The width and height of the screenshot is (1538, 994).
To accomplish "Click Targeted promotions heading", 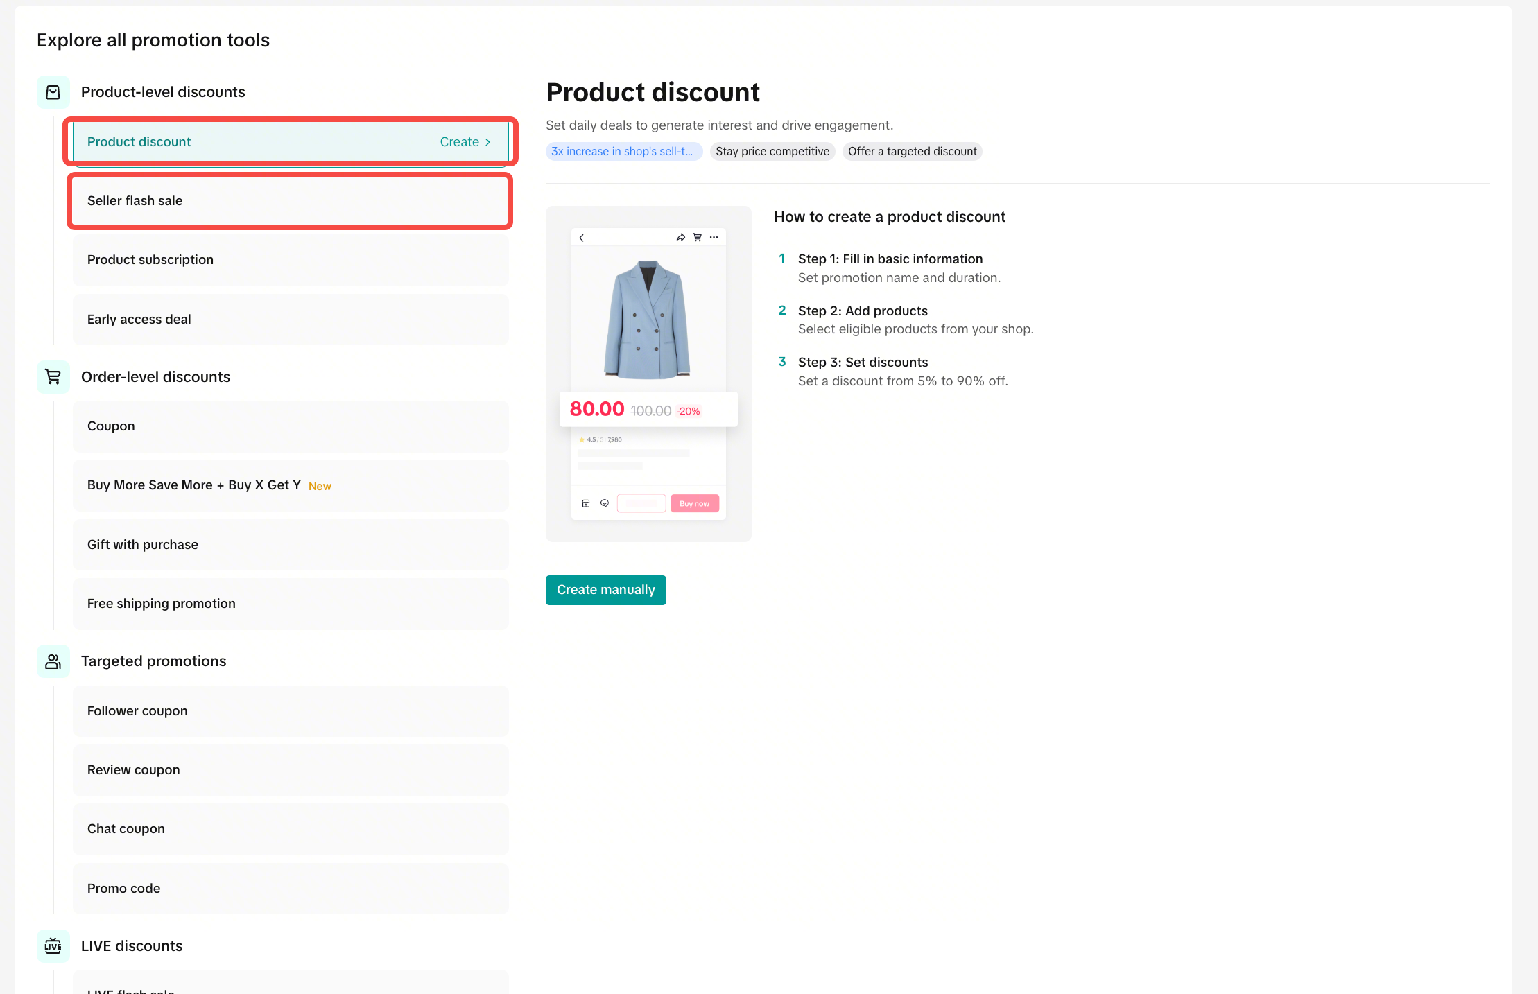I will [x=153, y=661].
